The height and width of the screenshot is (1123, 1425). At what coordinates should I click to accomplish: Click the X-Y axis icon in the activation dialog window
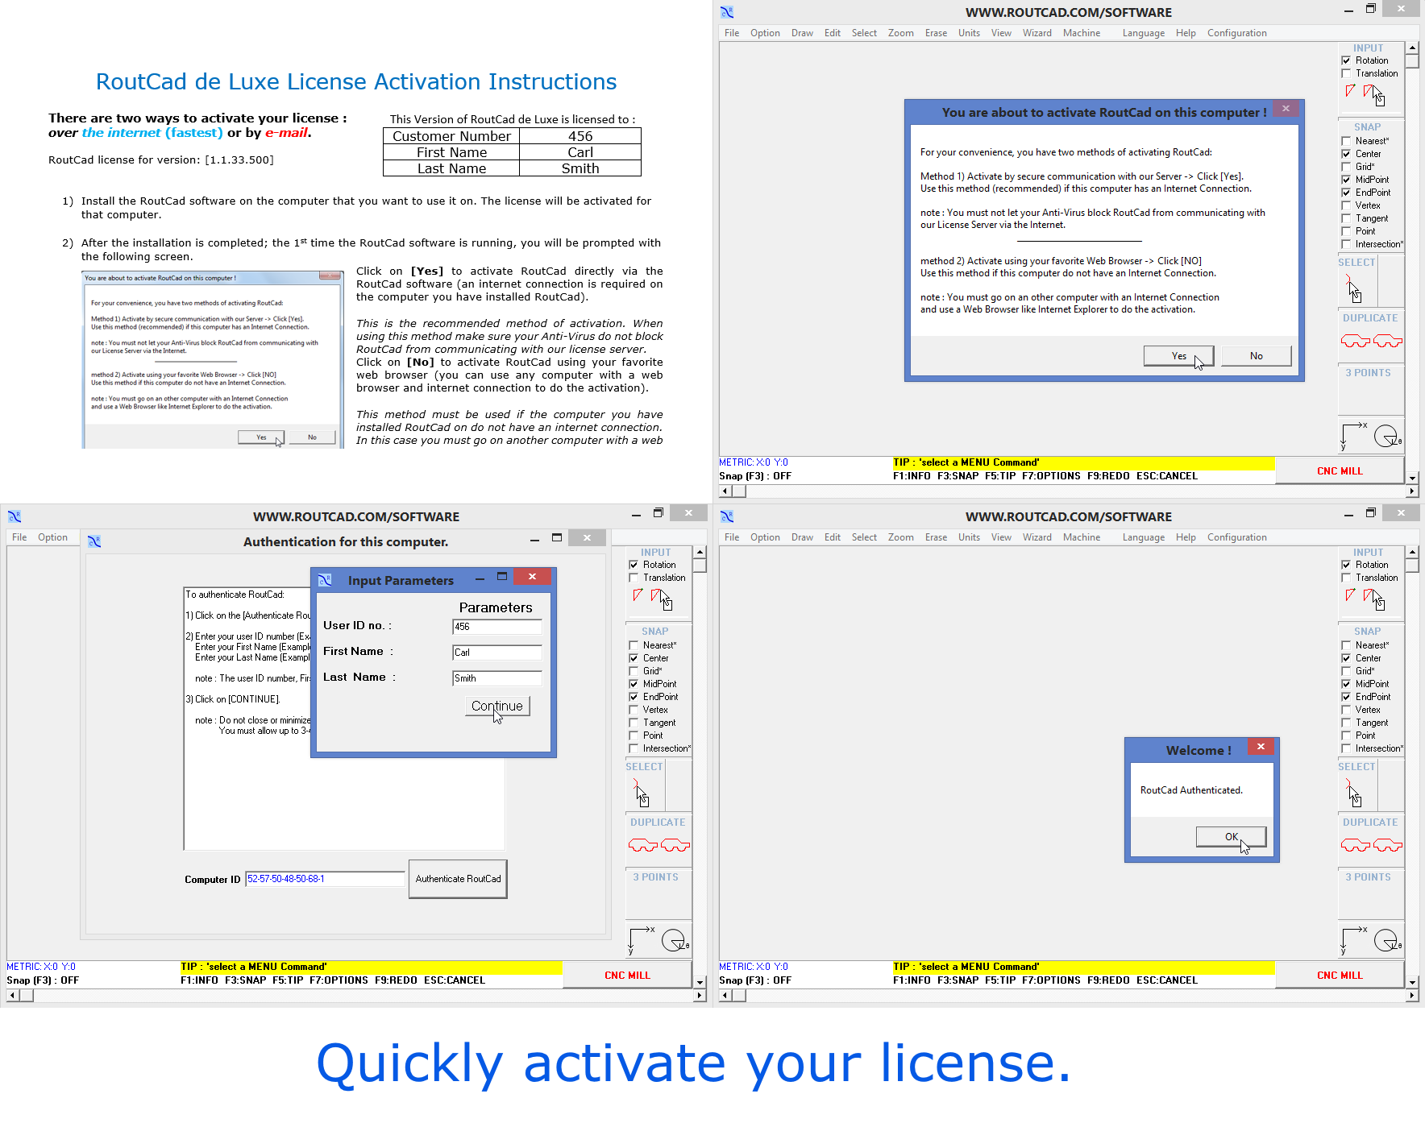tap(1354, 435)
